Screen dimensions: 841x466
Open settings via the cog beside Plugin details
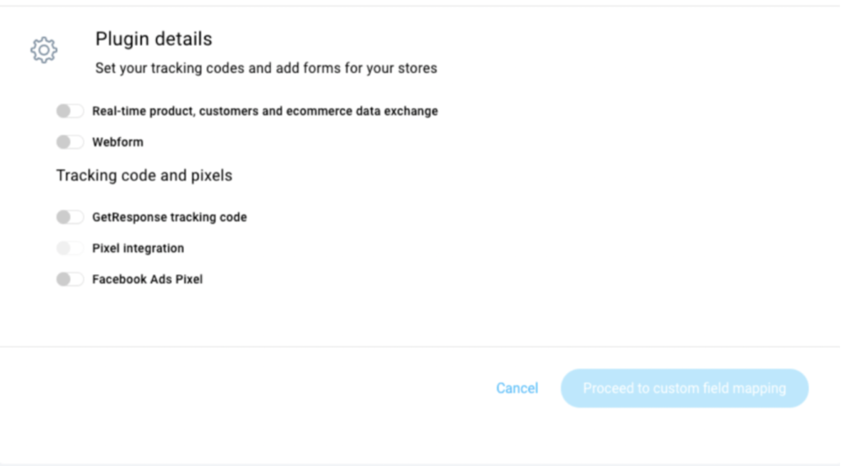tap(44, 50)
